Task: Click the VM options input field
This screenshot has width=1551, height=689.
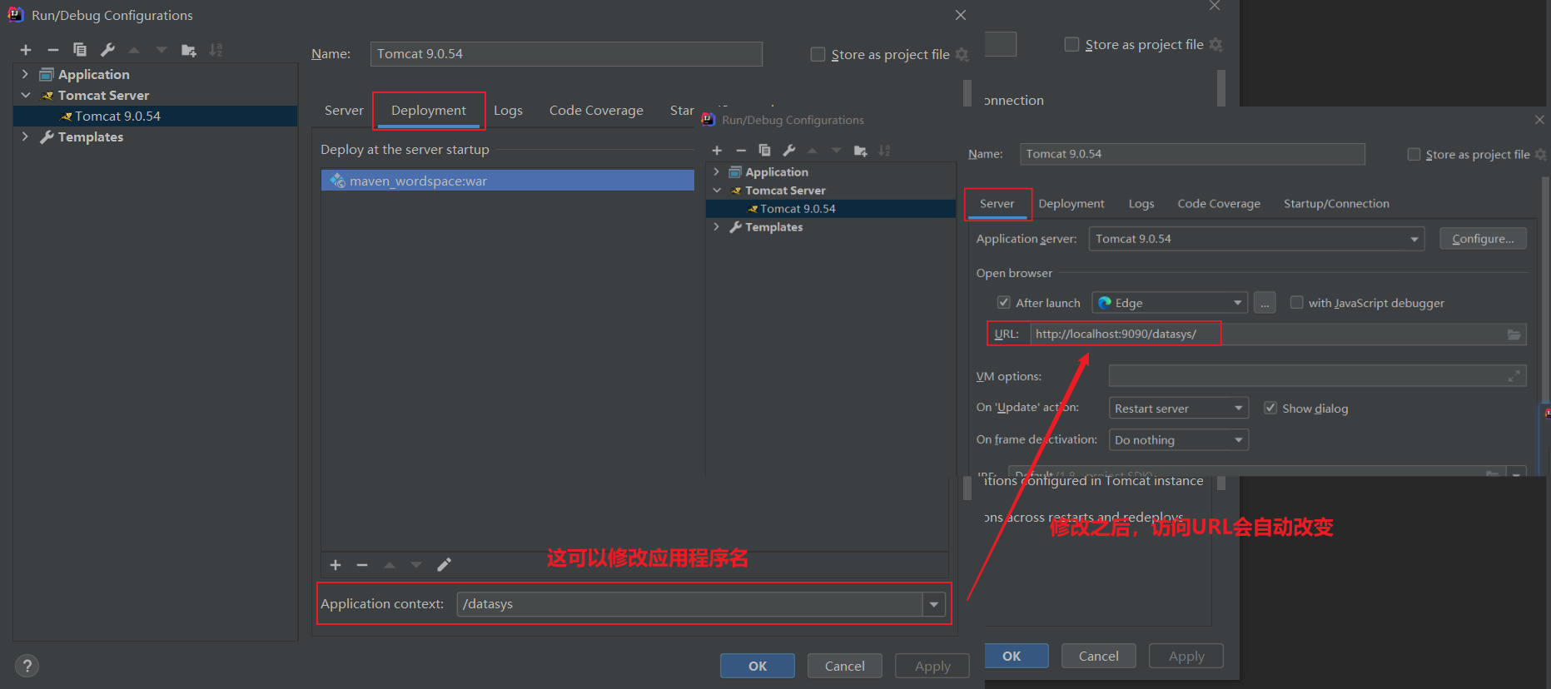Action: [1317, 376]
